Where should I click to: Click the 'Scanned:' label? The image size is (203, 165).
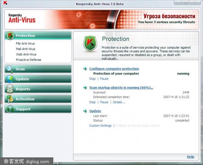[99, 92]
